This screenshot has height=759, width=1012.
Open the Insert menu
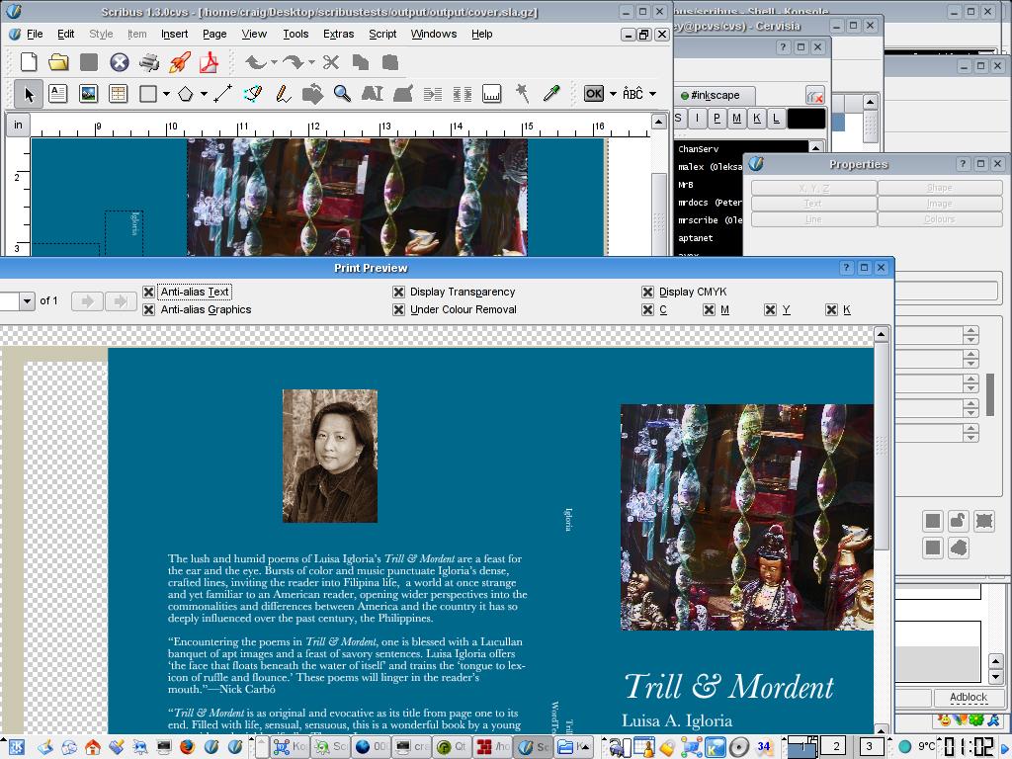(x=174, y=34)
